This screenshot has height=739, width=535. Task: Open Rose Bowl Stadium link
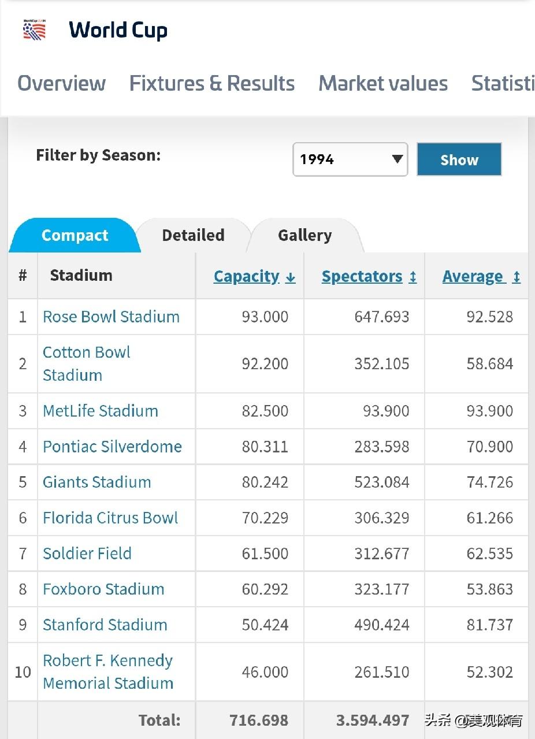[111, 317]
